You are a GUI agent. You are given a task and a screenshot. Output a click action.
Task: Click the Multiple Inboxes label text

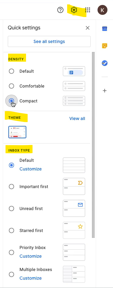pyautogui.click(x=36, y=270)
